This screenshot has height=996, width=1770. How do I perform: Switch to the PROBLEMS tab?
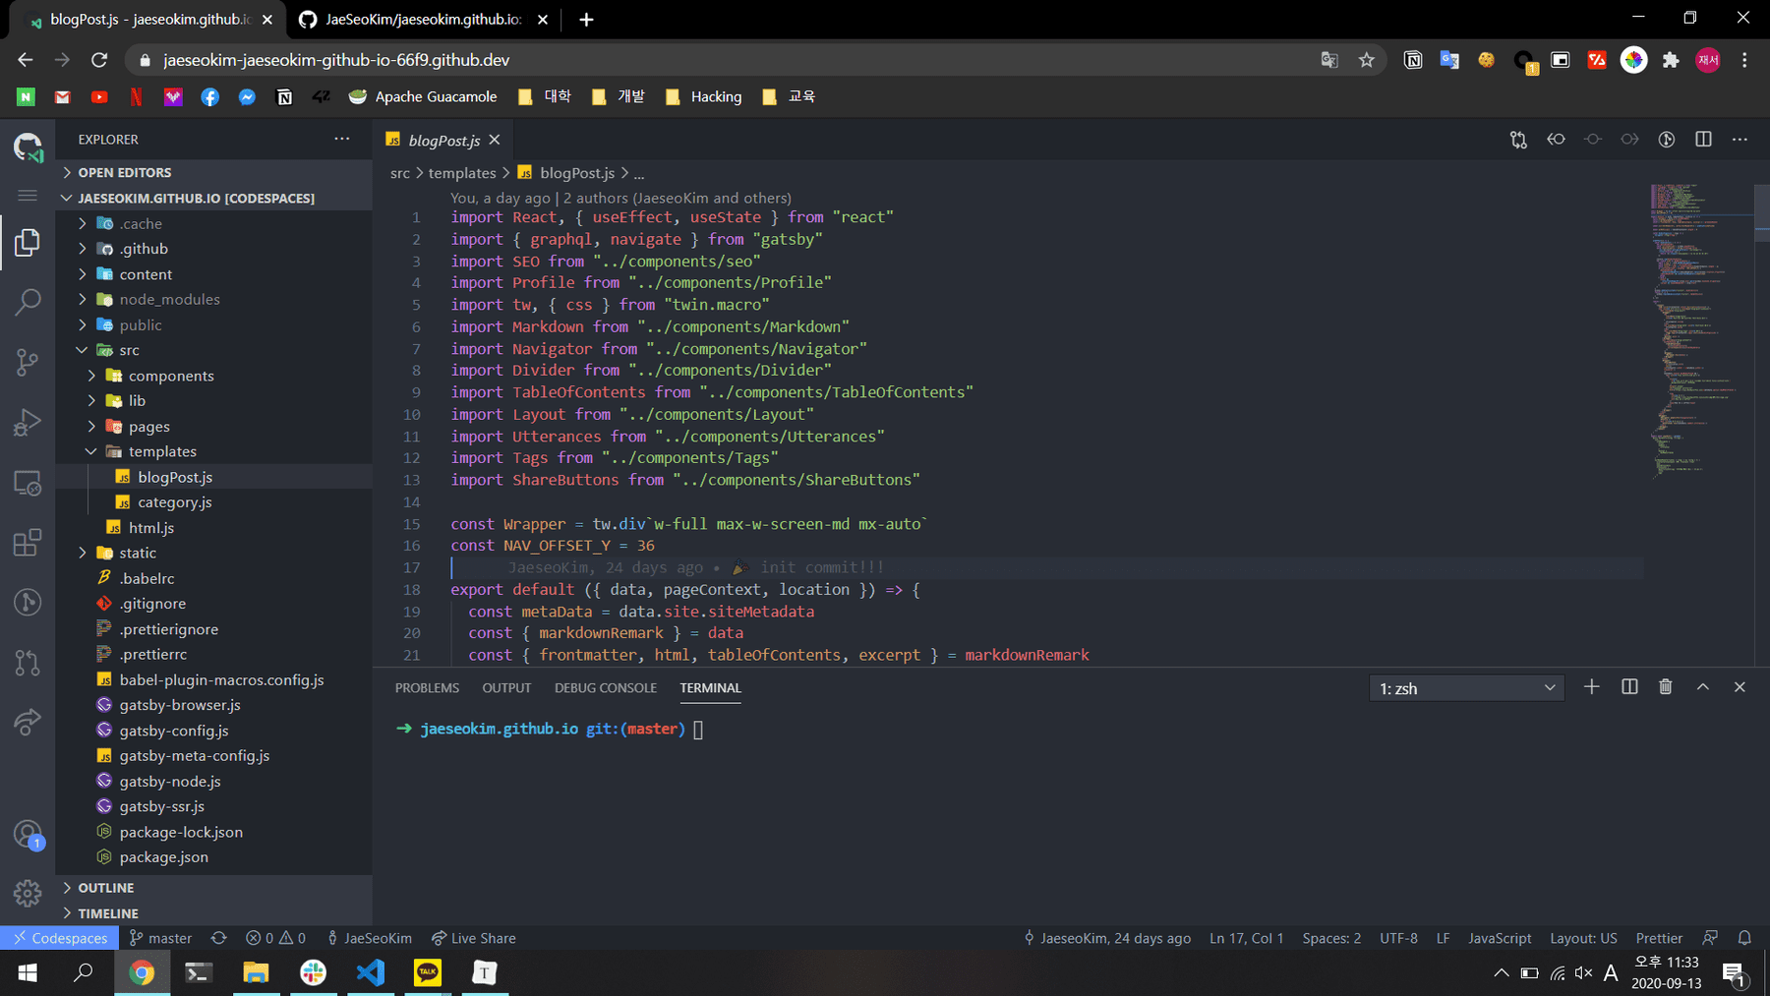[427, 687]
